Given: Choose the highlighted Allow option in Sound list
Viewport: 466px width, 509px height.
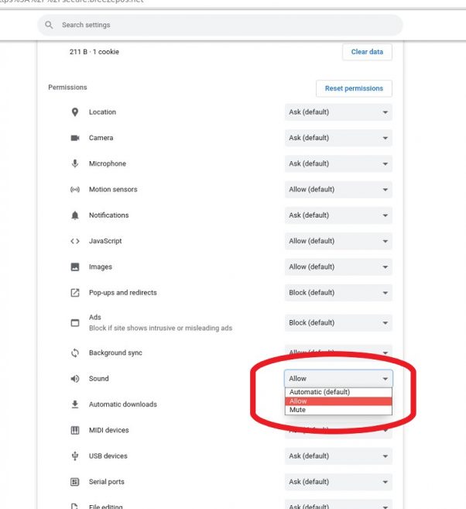Looking at the screenshot, I should (x=338, y=401).
